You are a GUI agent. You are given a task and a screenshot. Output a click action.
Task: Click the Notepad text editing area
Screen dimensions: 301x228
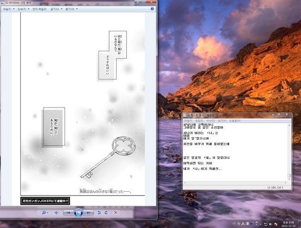(235, 152)
